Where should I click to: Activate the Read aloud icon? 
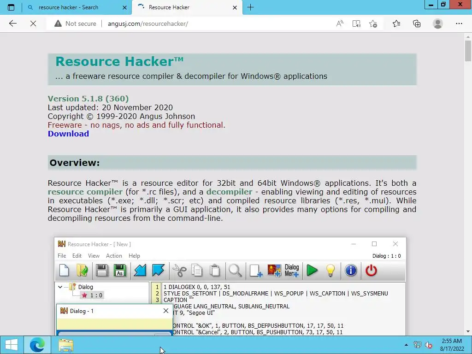[340, 24]
